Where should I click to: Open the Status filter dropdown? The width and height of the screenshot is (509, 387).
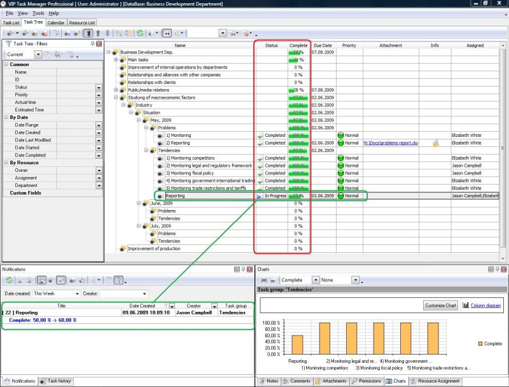(x=99, y=87)
